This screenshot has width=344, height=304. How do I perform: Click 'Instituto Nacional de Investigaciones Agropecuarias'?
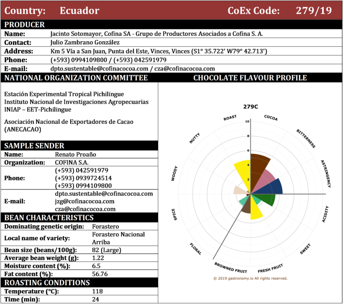(76, 102)
